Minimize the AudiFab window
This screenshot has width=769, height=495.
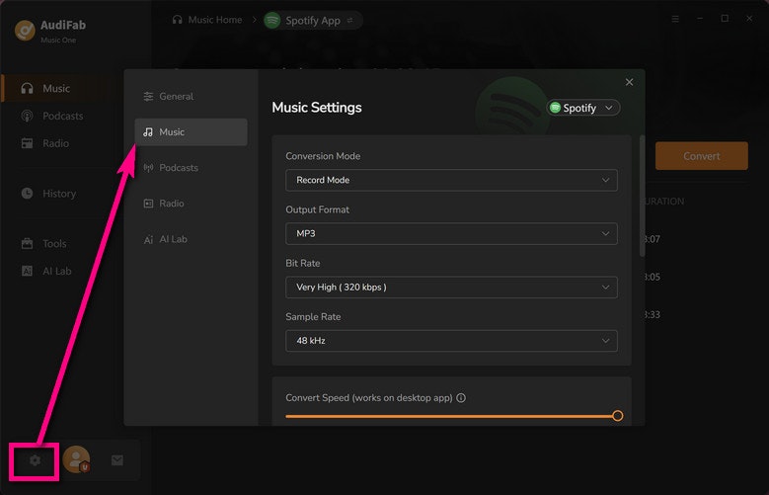point(700,19)
